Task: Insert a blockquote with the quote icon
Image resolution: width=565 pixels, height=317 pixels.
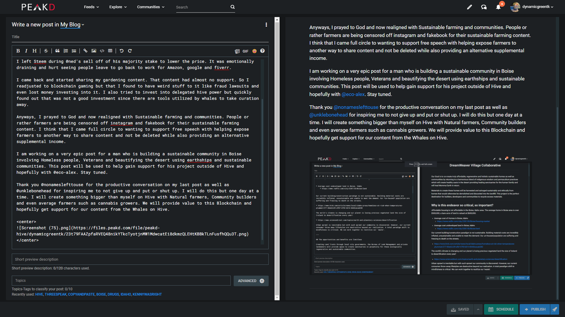Action: 57,51
